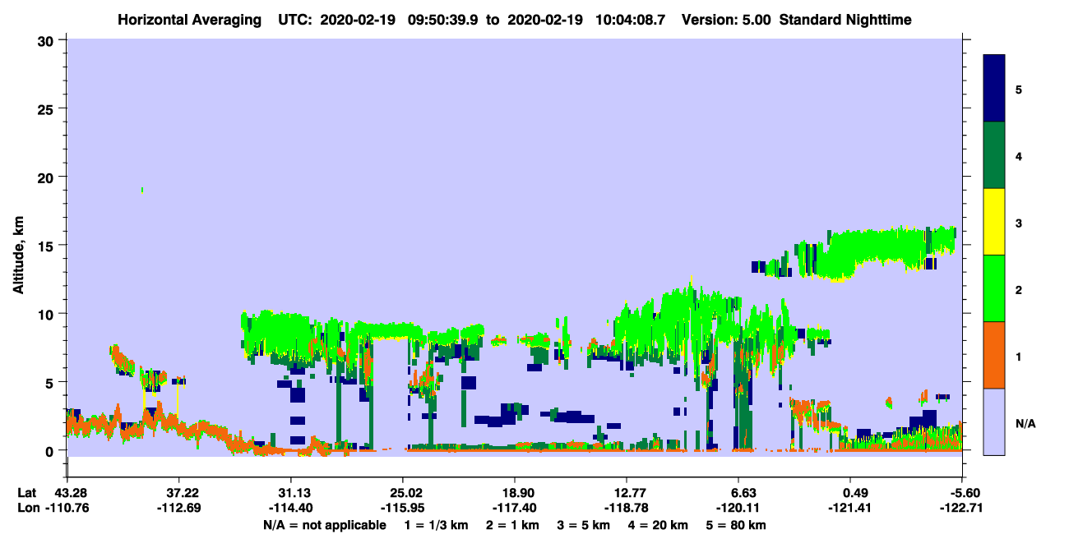Image resolution: width=1069 pixels, height=548 pixels.
Task: Click the 'Standard Nighttime' label
Action: 845,20
